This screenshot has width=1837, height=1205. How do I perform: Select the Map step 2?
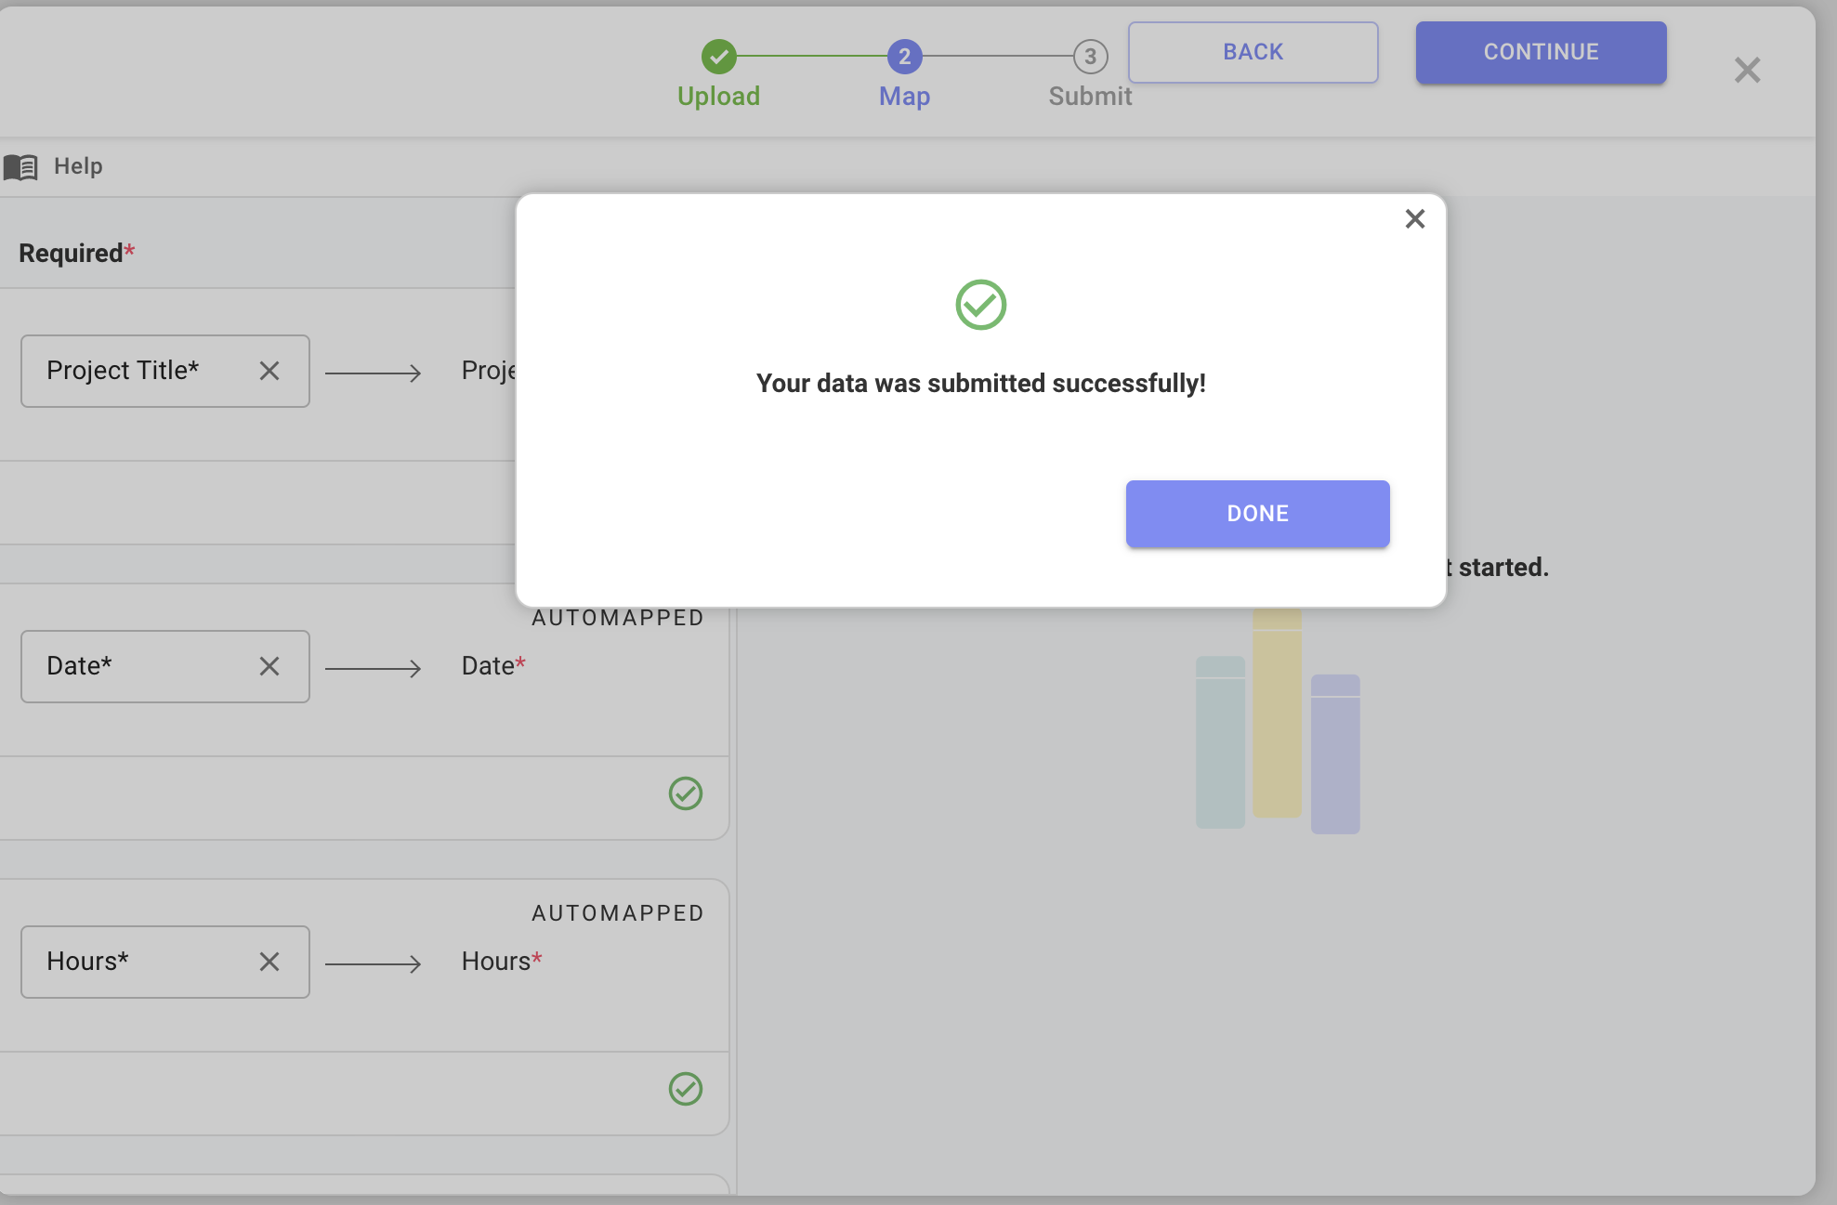click(904, 57)
